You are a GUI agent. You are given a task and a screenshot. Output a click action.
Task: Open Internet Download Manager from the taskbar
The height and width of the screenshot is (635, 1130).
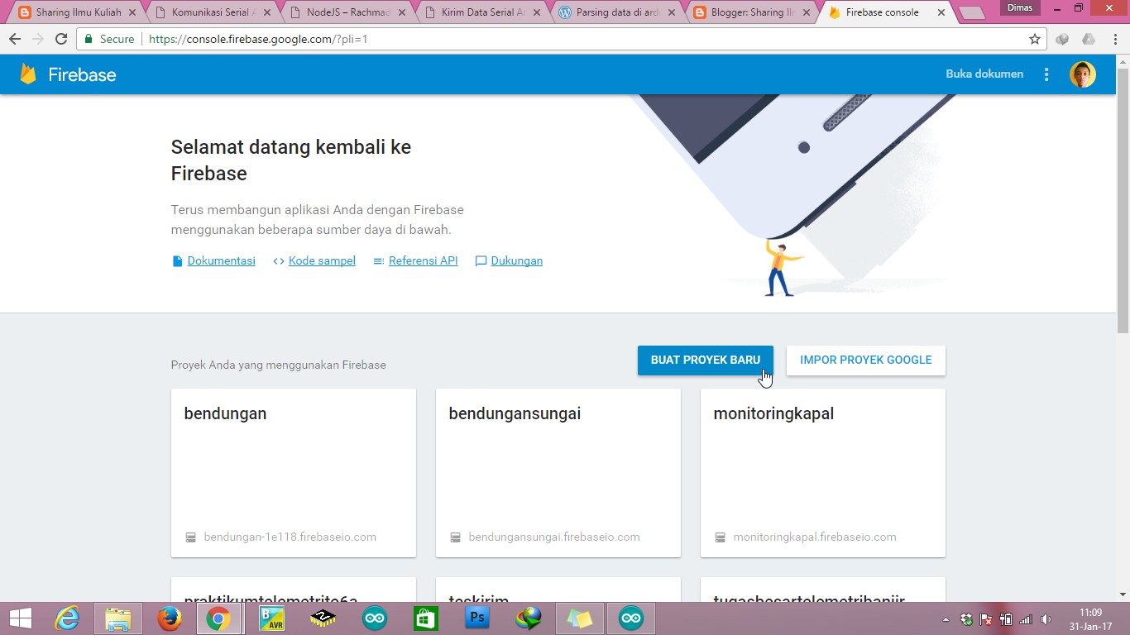tap(529, 618)
